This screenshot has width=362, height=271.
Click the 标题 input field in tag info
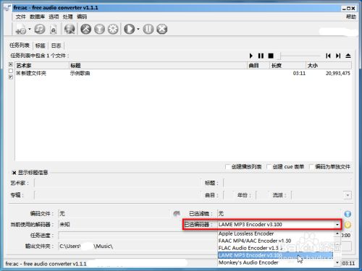(x=287, y=183)
